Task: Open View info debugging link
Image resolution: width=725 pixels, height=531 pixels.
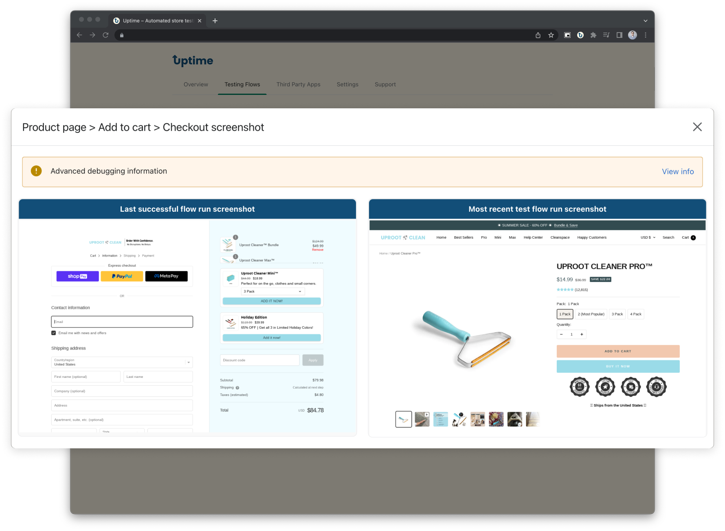Action: coord(678,171)
